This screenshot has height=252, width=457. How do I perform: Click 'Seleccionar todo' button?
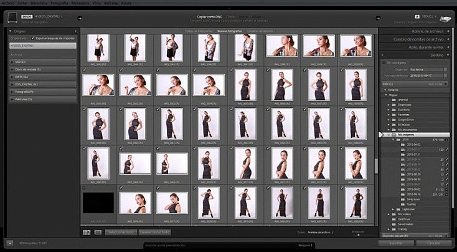pyautogui.click(x=121, y=233)
